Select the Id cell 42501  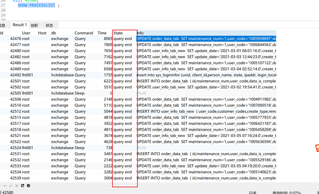[x=16, y=81]
